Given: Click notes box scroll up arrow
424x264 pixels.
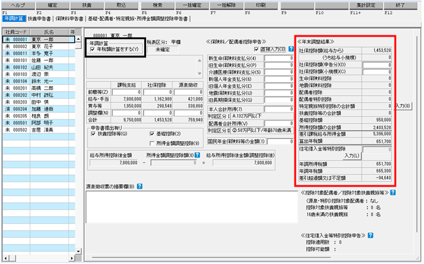Looking at the screenshot, I should 200,60.
